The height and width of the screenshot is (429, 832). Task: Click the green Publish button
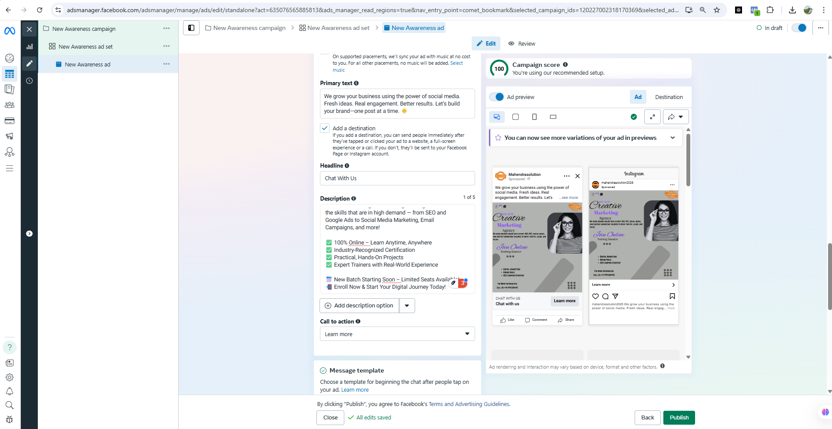pos(679,417)
